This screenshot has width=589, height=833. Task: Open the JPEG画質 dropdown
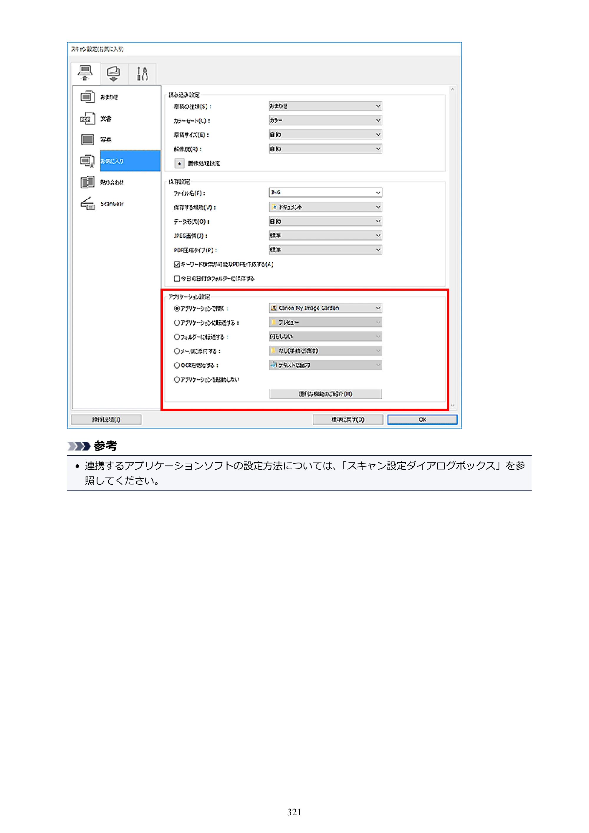coord(325,236)
